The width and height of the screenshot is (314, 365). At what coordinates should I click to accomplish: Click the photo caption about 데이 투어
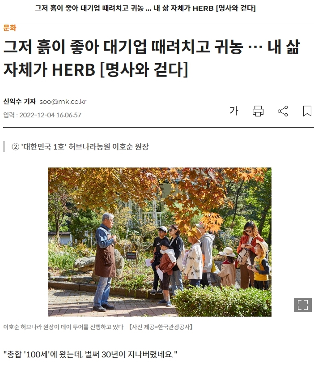tap(64, 327)
